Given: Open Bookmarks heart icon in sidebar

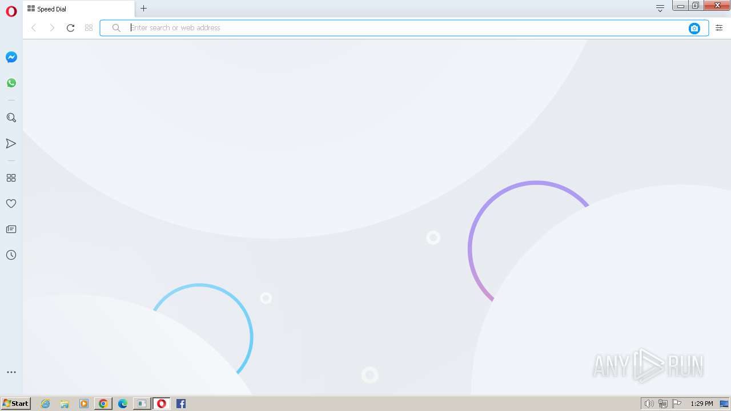Looking at the screenshot, I should pos(11,203).
